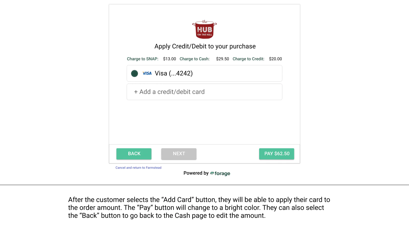Pay $62.50 with the green button
409x230 pixels.
point(277,154)
